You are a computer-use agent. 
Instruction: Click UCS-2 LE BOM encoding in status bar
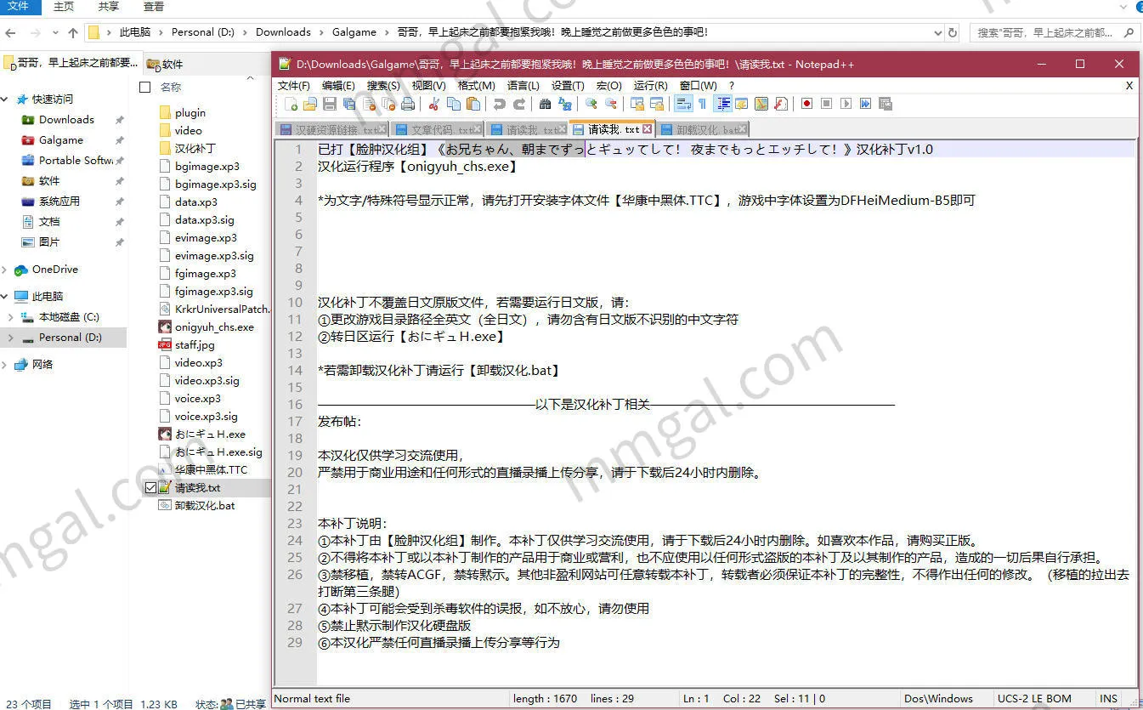point(1035,698)
